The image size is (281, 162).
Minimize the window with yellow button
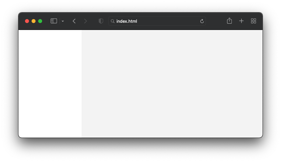[x=34, y=21]
